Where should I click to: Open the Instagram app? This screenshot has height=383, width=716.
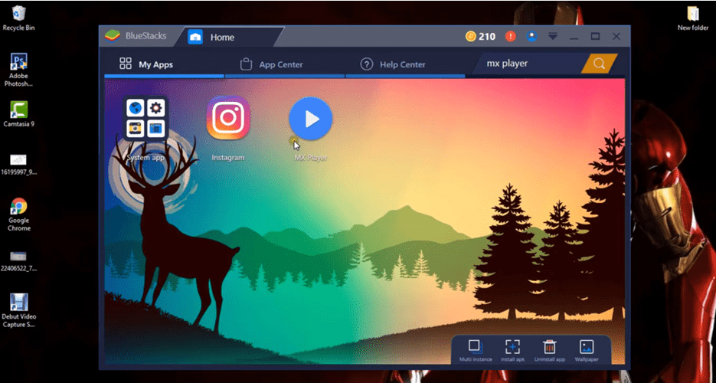click(228, 119)
